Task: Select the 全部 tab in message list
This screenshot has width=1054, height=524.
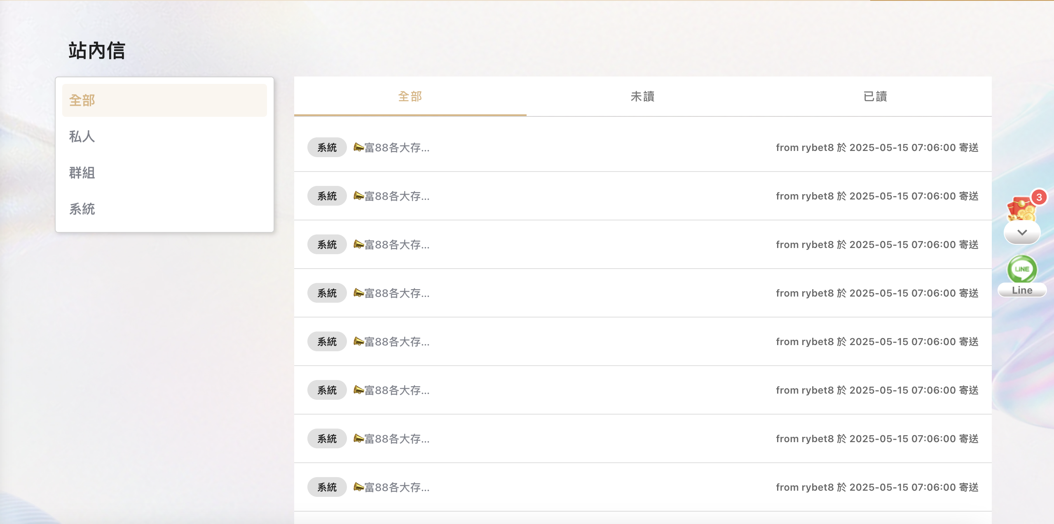Action: coord(410,96)
